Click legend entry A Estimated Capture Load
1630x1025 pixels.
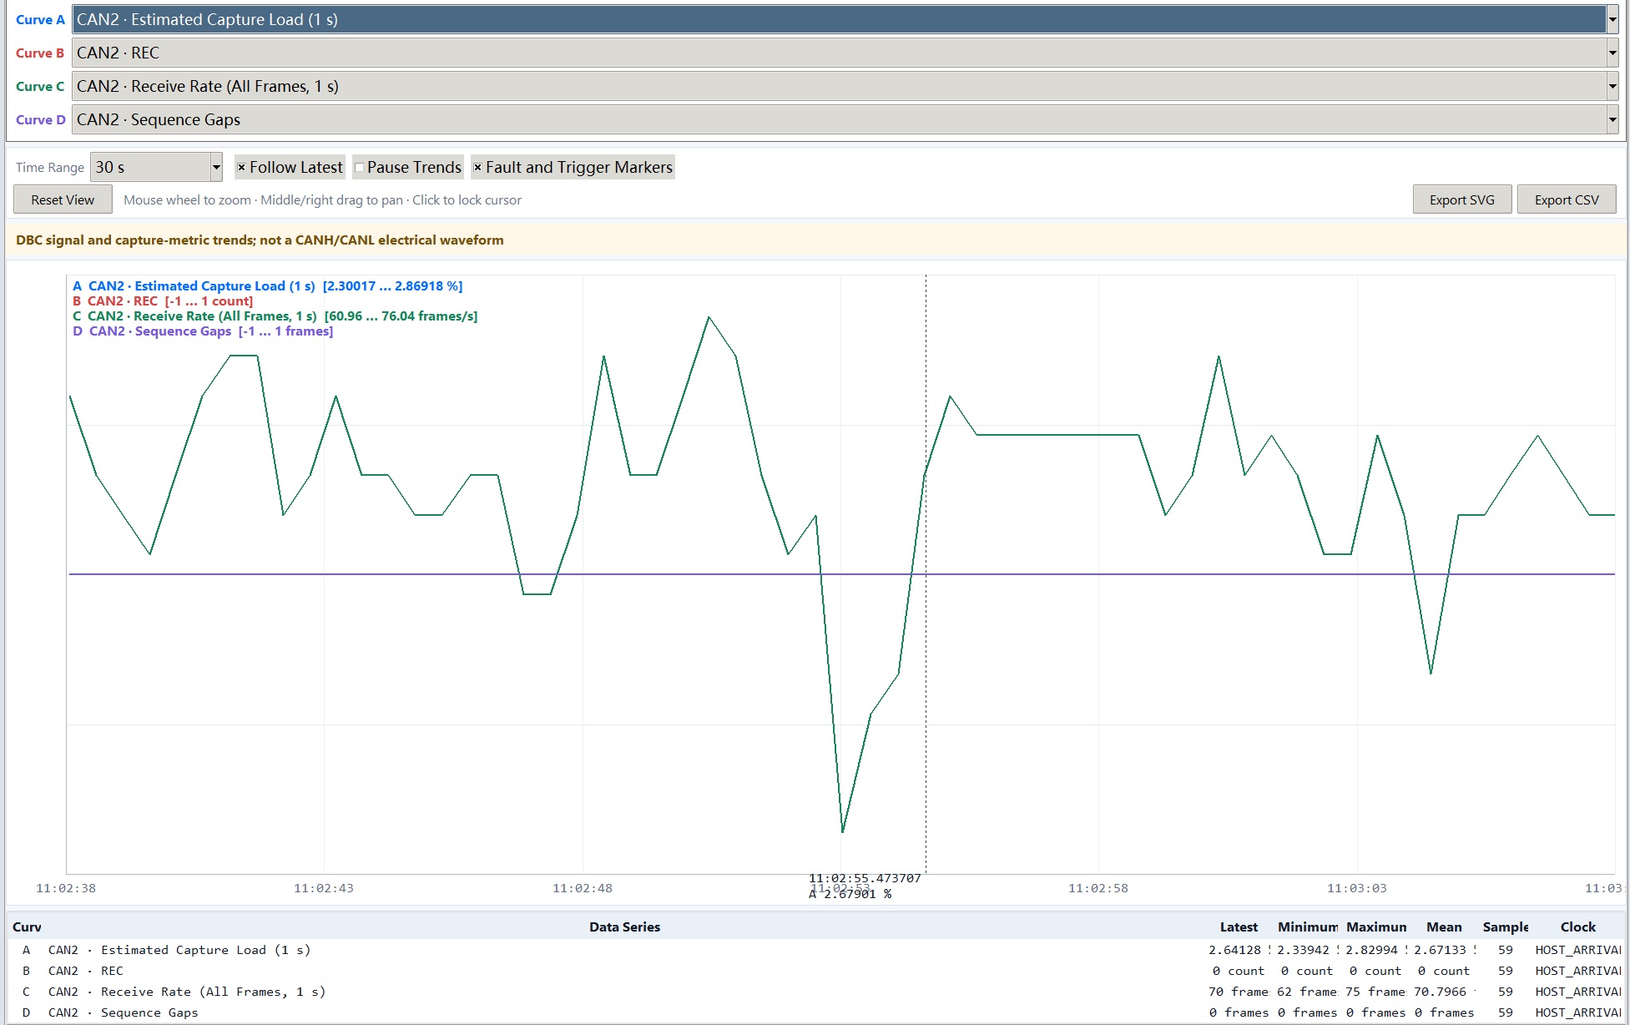coord(267,285)
